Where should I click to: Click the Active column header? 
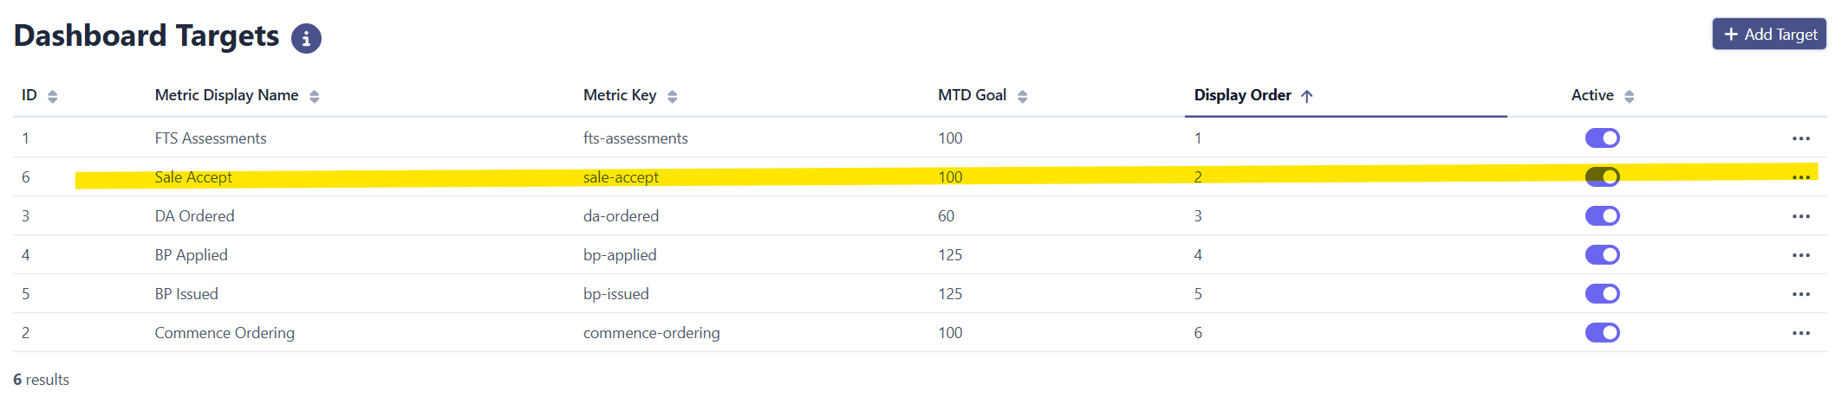point(1592,95)
